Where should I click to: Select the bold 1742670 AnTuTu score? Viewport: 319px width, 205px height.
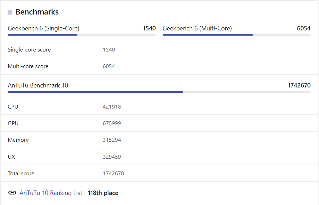click(299, 85)
